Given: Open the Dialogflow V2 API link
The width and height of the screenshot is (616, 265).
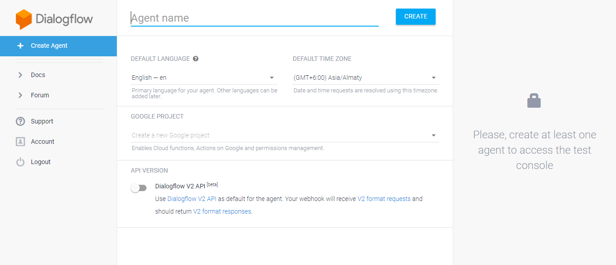Looking at the screenshot, I should click(192, 199).
